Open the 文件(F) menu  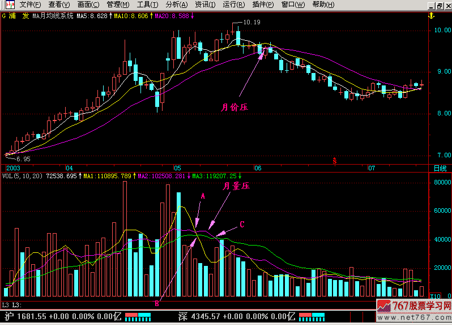tap(30, 5)
